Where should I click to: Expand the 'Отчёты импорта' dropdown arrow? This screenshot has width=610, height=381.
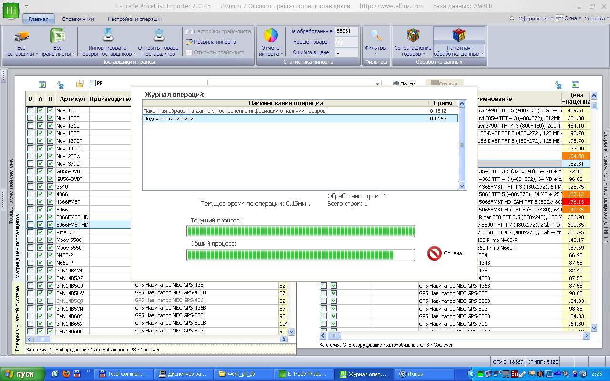click(x=282, y=54)
